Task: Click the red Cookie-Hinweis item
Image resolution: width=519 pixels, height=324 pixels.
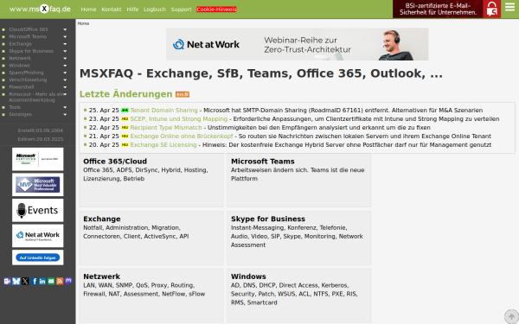Action: pyautogui.click(x=216, y=10)
